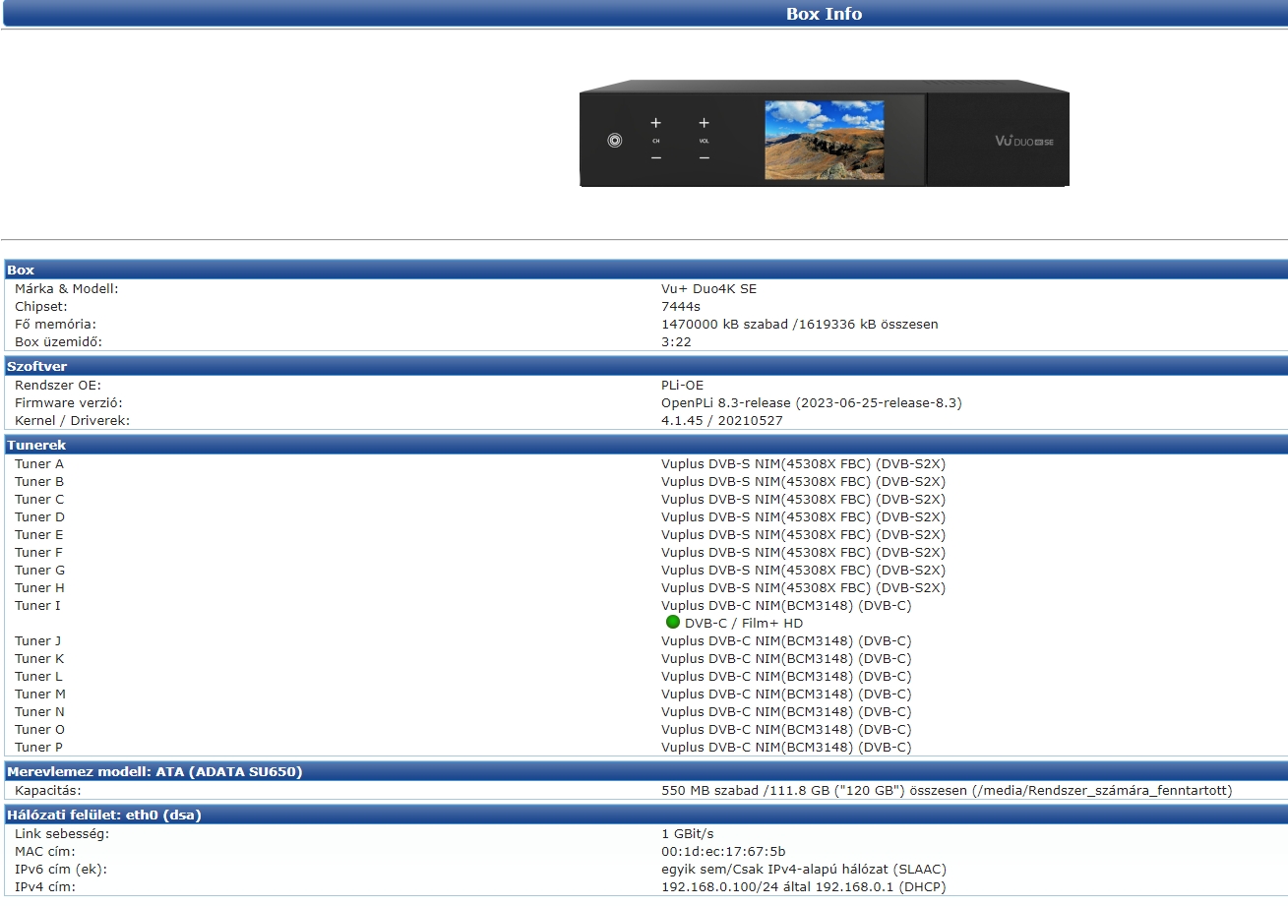Click the IPv6 cím (ek) label
This screenshot has width=1288, height=906.
[60, 870]
